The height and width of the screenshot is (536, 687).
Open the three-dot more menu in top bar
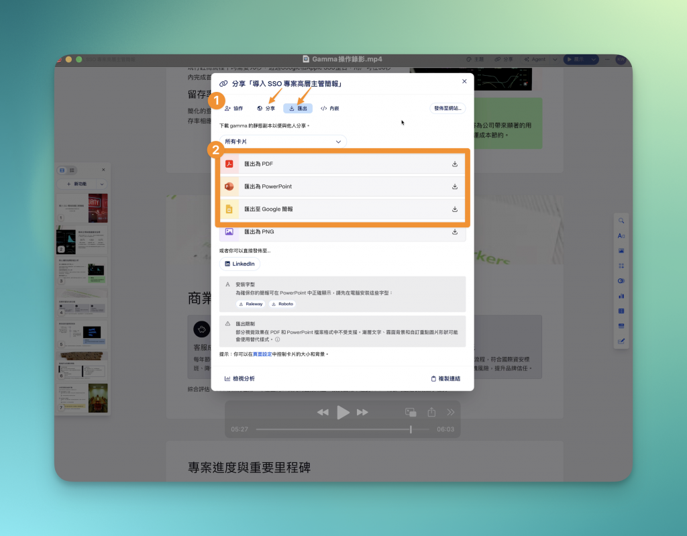(x=607, y=60)
